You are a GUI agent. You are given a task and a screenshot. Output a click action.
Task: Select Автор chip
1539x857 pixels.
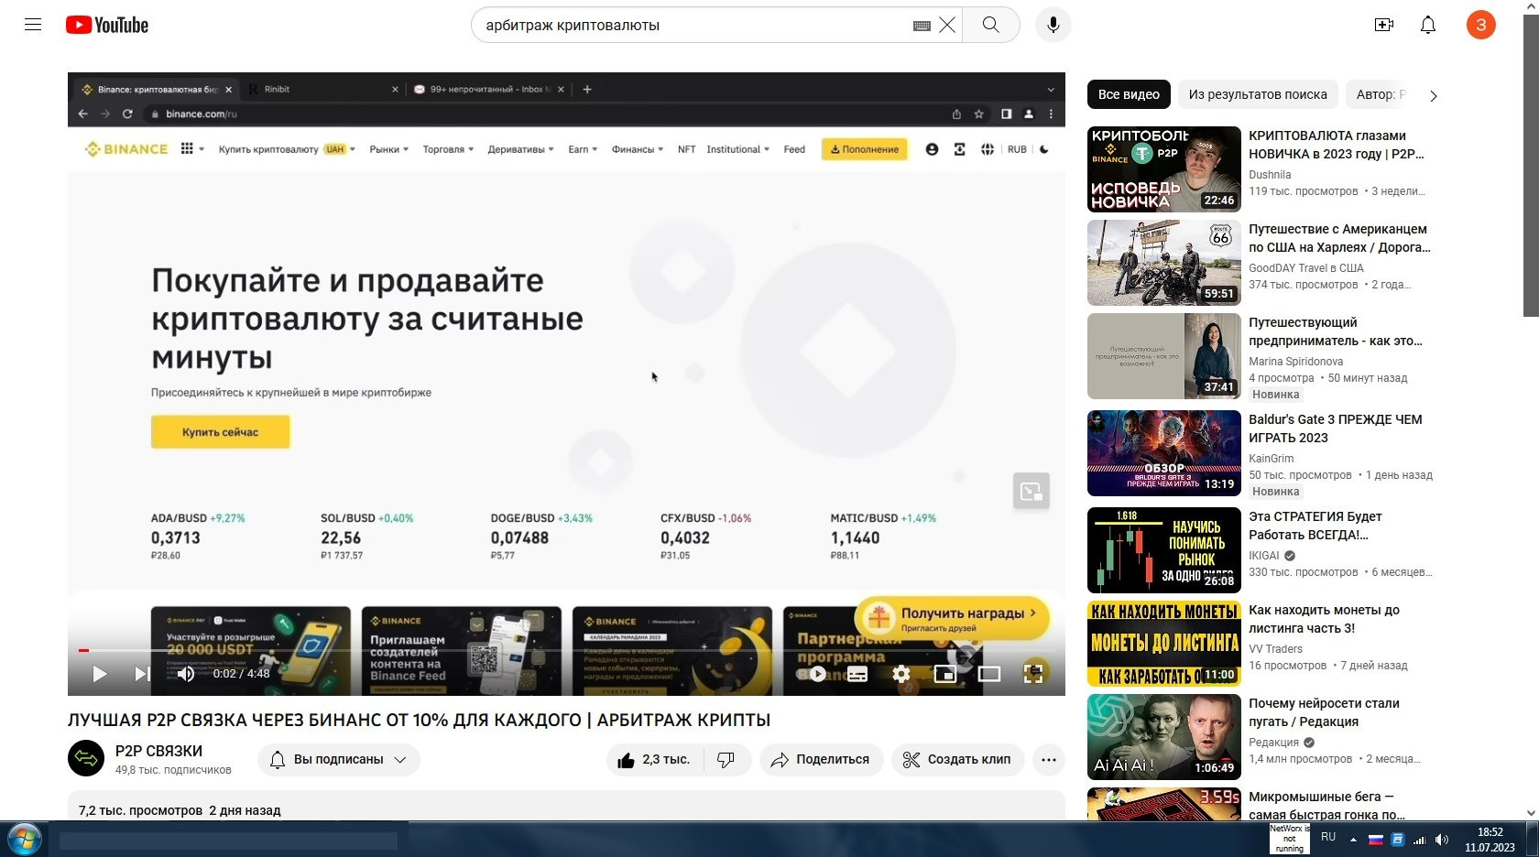point(1379,94)
